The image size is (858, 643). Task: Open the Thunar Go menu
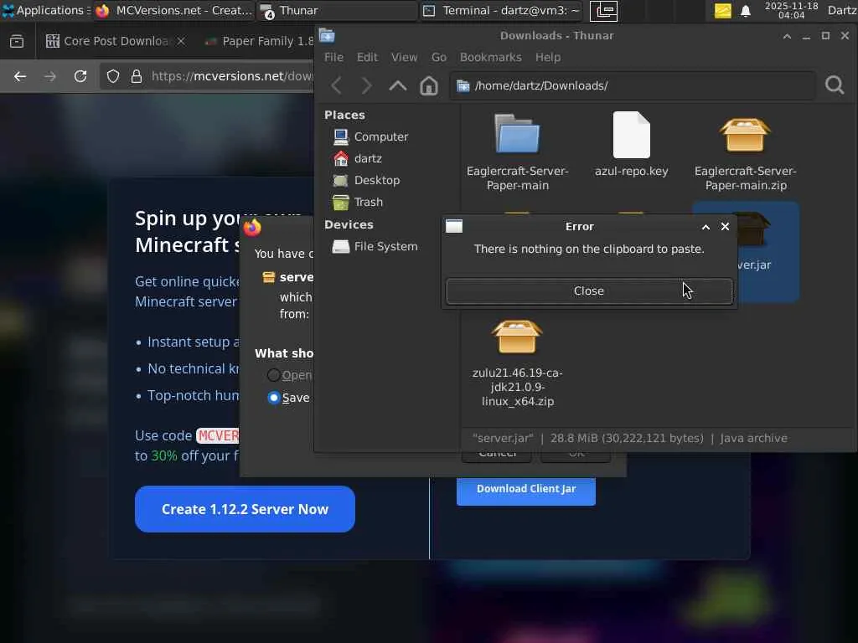pyautogui.click(x=439, y=58)
